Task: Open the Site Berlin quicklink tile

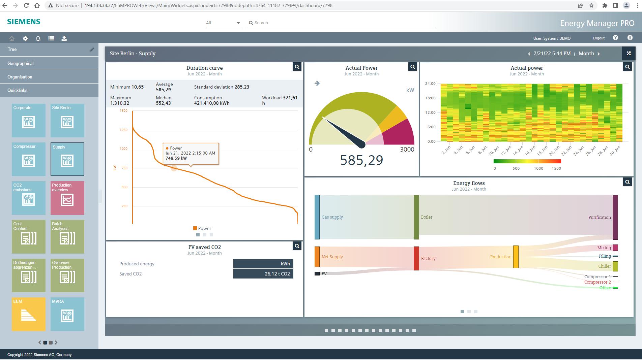Action: click(67, 121)
